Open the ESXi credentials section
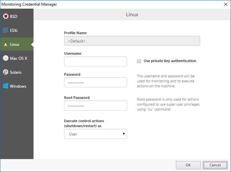 click(x=17, y=30)
